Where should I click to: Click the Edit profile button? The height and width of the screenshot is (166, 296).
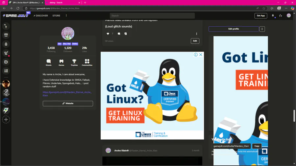(234, 29)
